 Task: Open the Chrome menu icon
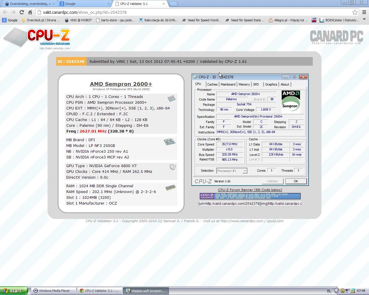[x=364, y=12]
